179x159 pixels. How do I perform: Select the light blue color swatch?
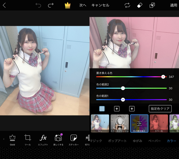point(102,109)
